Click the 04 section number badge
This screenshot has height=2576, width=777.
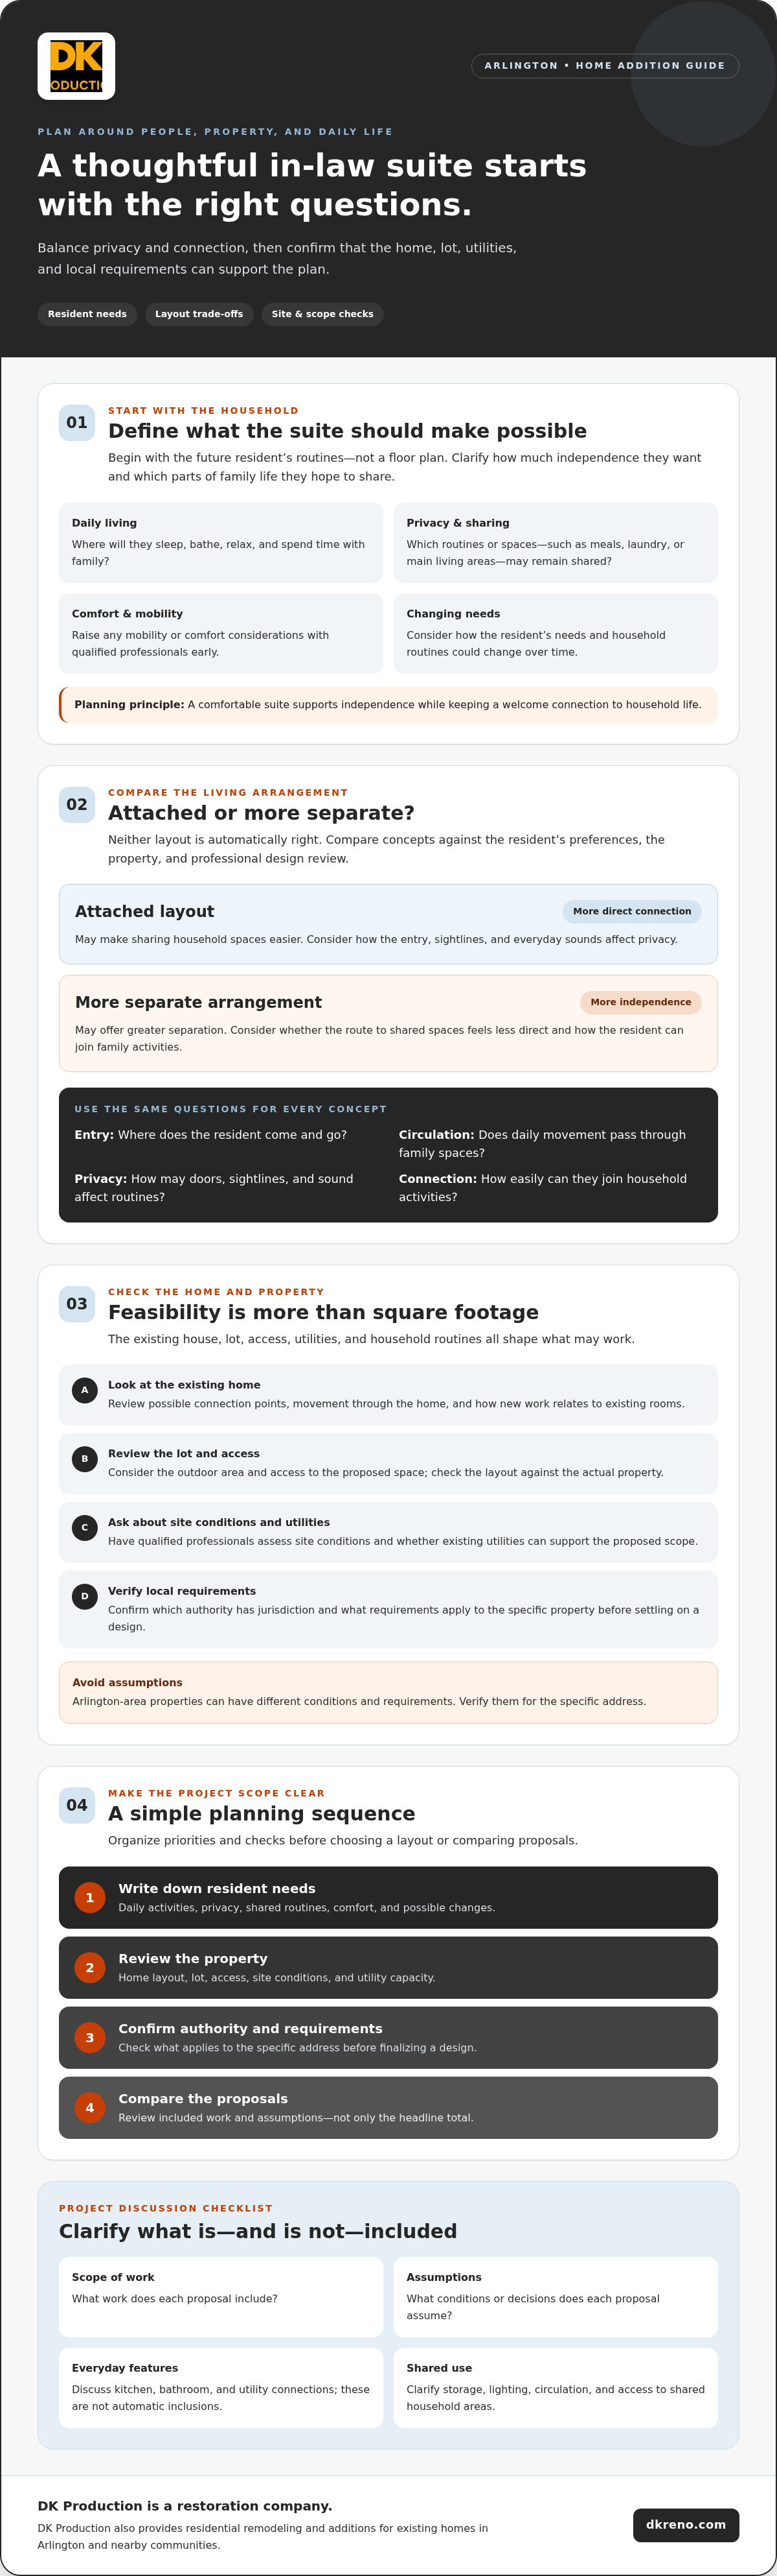point(77,1805)
